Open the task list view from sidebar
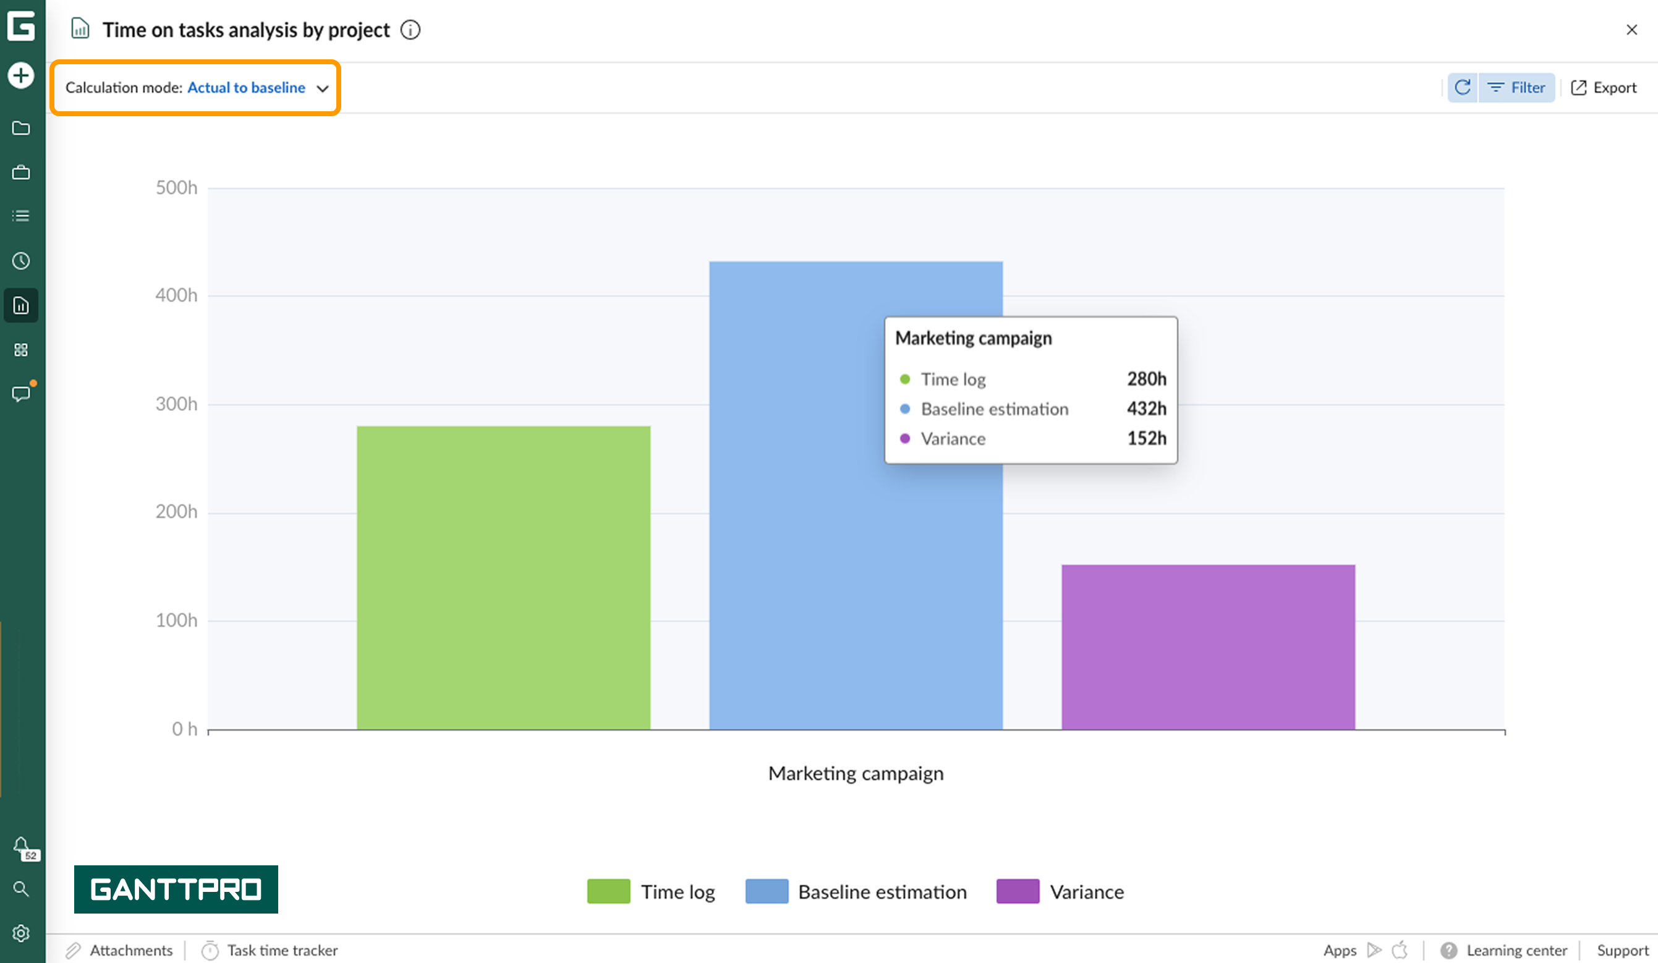Image resolution: width=1658 pixels, height=963 pixels. coord(21,216)
